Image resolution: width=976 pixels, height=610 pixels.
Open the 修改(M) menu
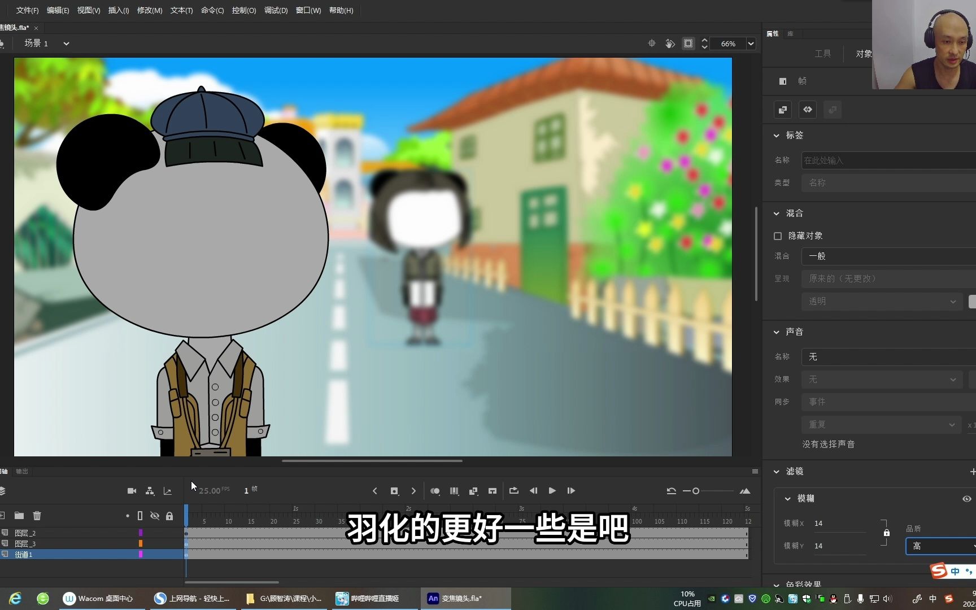click(x=150, y=10)
